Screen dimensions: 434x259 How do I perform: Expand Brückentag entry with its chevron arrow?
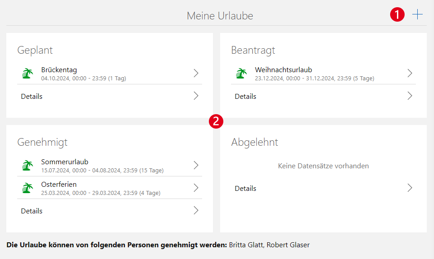(196, 73)
